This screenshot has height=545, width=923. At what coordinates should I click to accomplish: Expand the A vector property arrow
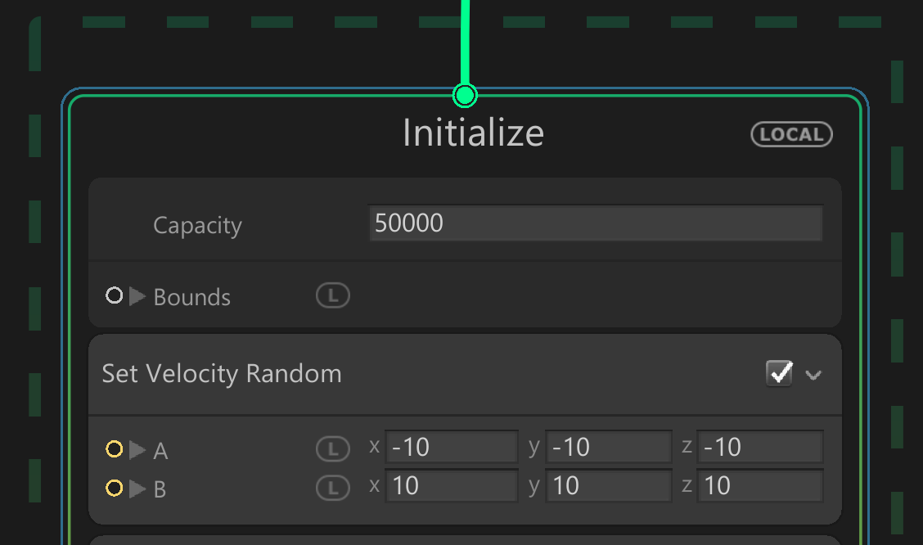click(x=137, y=450)
